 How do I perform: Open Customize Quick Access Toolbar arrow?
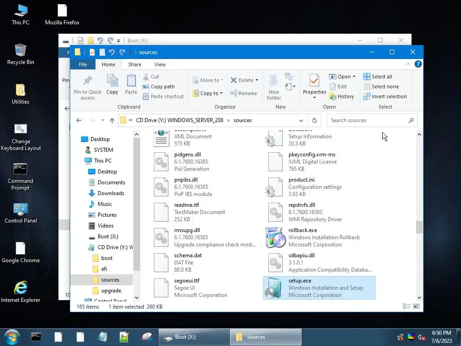(130, 53)
